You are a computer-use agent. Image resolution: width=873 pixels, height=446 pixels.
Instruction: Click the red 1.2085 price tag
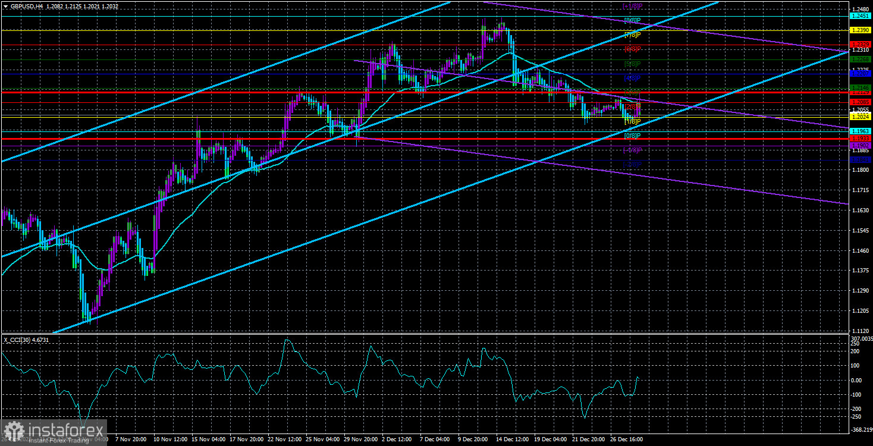(x=861, y=102)
